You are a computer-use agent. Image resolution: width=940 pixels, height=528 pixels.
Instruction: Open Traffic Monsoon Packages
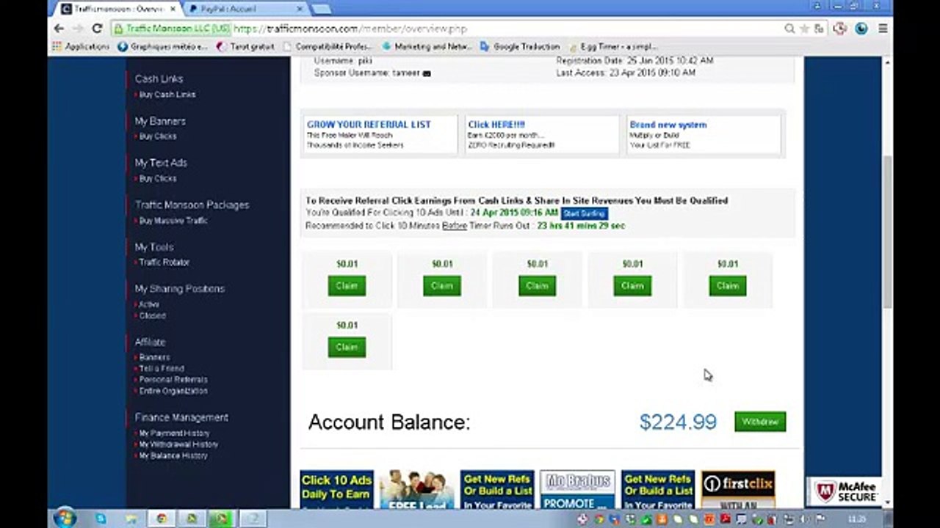point(192,205)
